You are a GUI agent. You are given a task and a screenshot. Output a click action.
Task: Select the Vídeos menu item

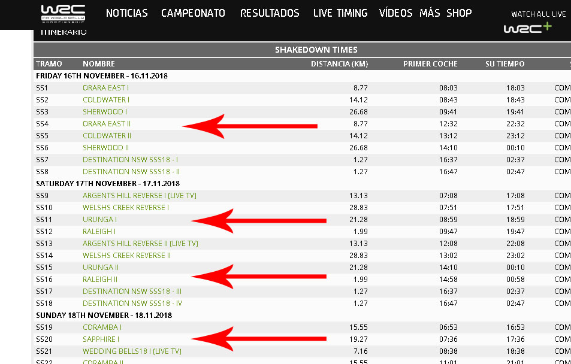396,13
